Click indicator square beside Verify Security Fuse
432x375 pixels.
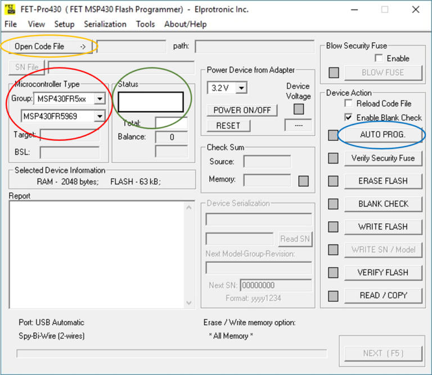pyautogui.click(x=333, y=158)
